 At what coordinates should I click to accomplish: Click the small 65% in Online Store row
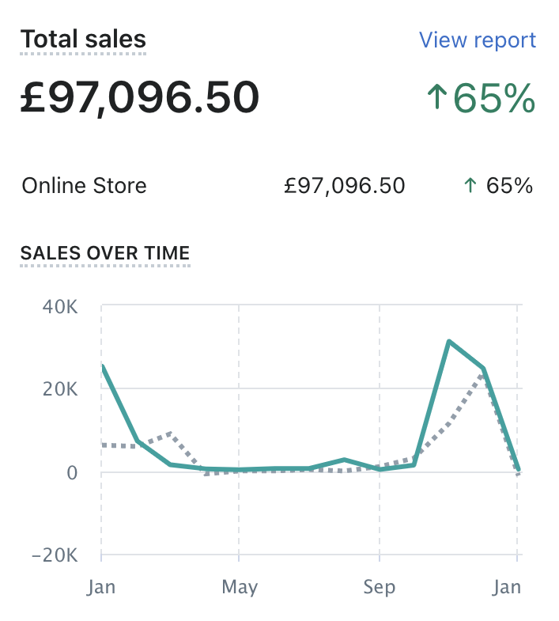pos(509,186)
